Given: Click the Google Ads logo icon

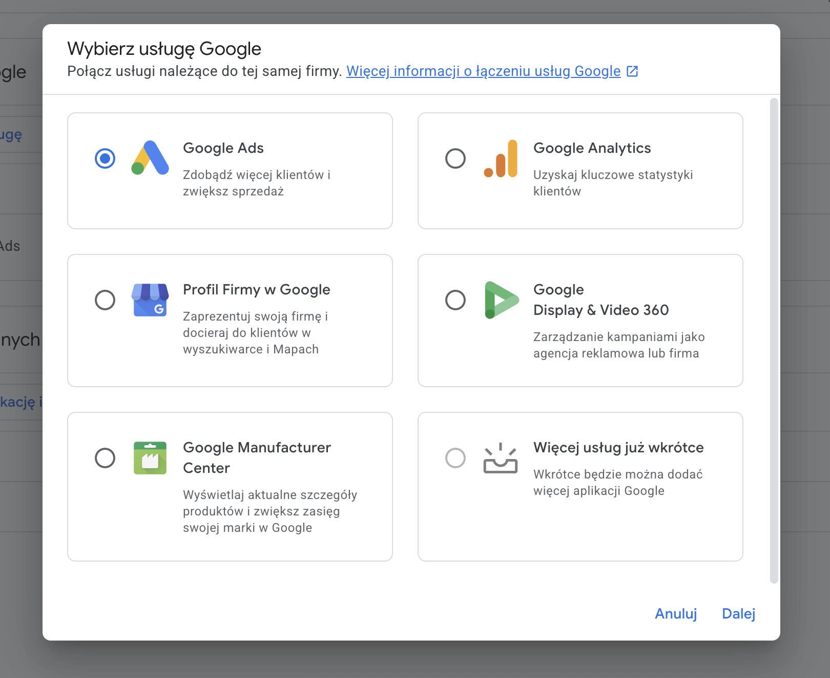Looking at the screenshot, I should (x=150, y=158).
